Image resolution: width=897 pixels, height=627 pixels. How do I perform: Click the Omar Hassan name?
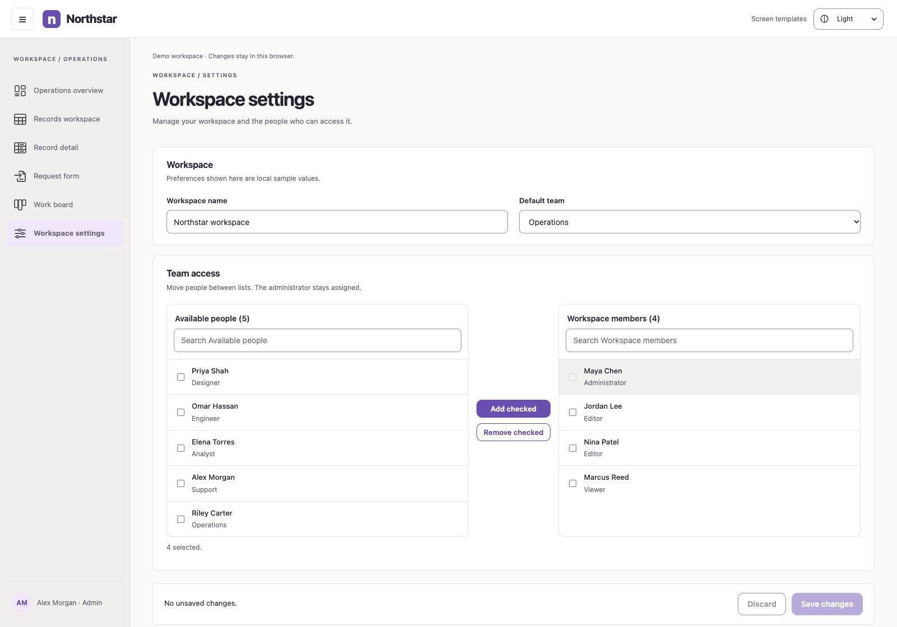coord(215,406)
